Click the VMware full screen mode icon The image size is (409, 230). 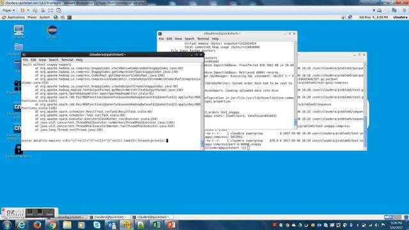point(50,10)
